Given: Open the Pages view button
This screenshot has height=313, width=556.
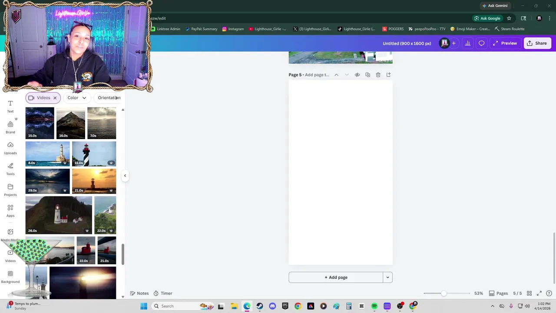Looking at the screenshot, I should coord(498,293).
